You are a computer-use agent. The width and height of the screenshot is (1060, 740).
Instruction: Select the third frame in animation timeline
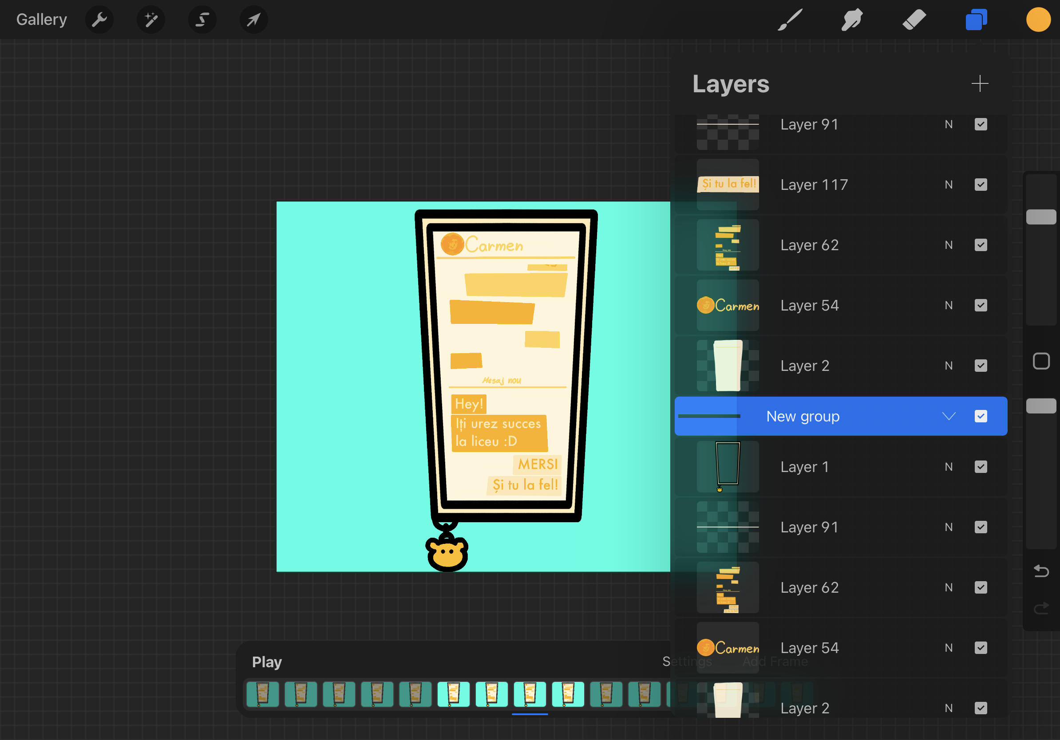(x=339, y=694)
